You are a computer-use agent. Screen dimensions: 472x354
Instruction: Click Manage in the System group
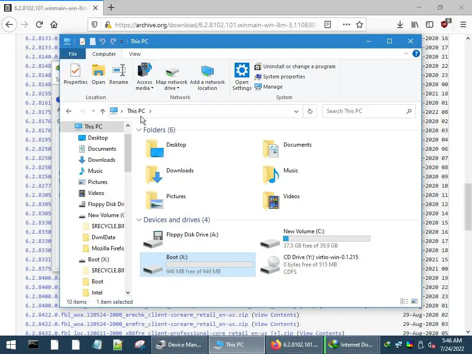[x=269, y=87]
